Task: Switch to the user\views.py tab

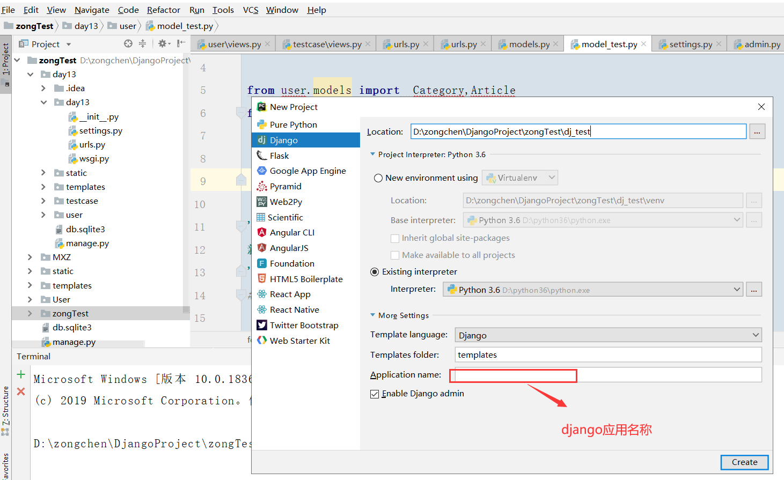Action: tap(234, 44)
